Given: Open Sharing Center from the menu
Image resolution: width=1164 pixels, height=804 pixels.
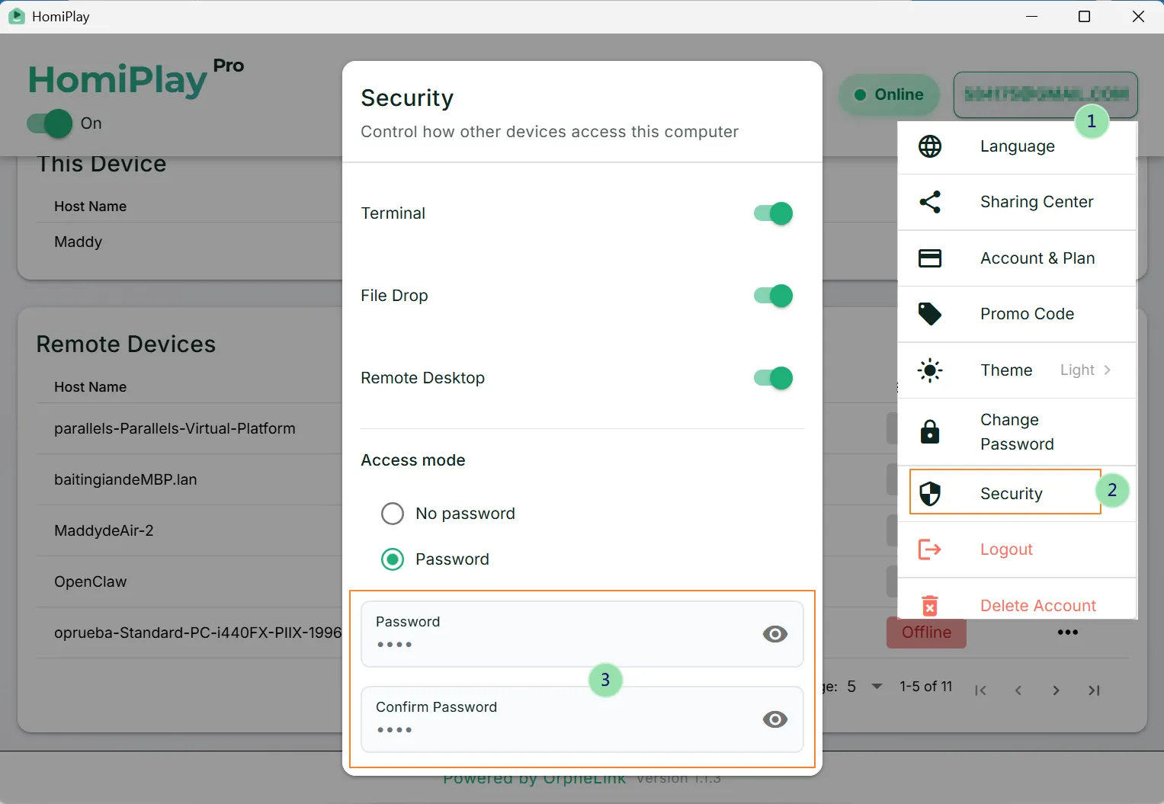Looking at the screenshot, I should point(1017,202).
